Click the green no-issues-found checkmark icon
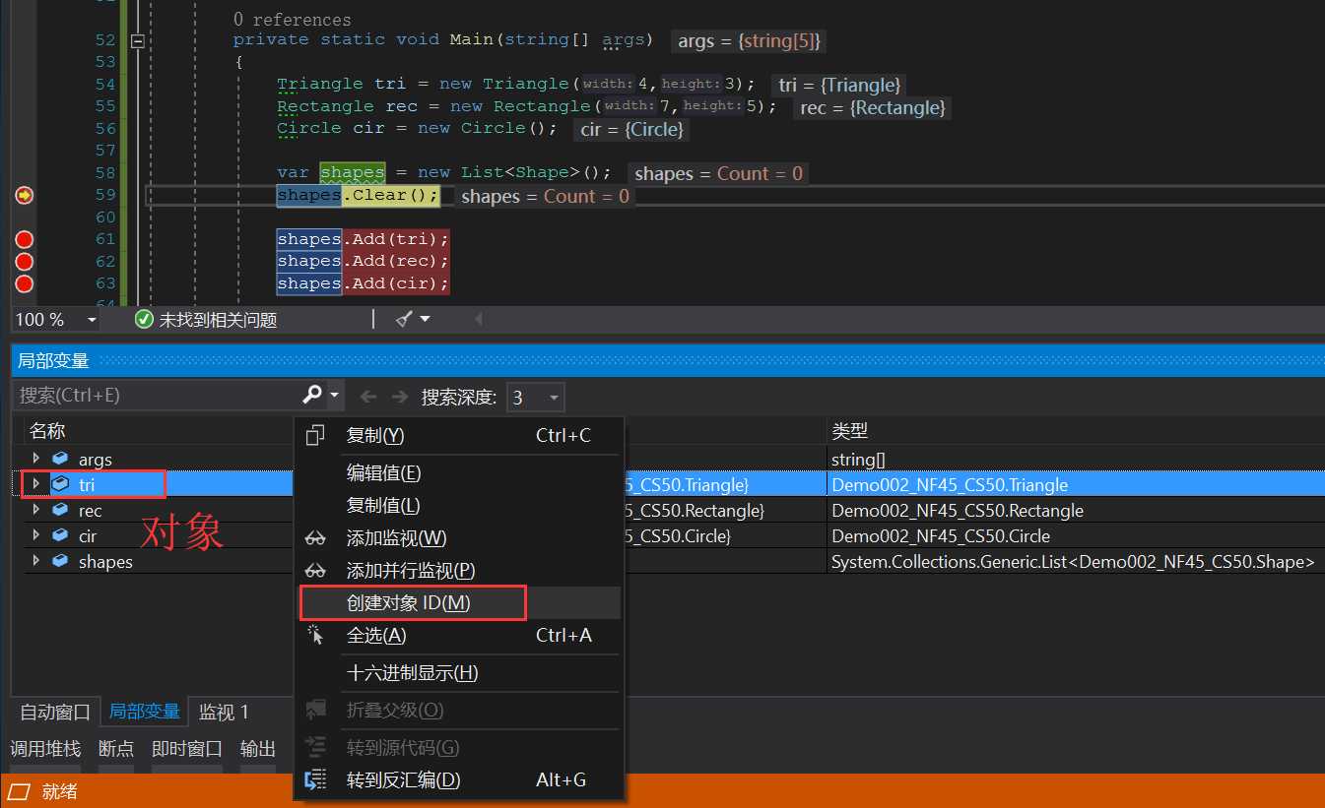 coord(144,319)
